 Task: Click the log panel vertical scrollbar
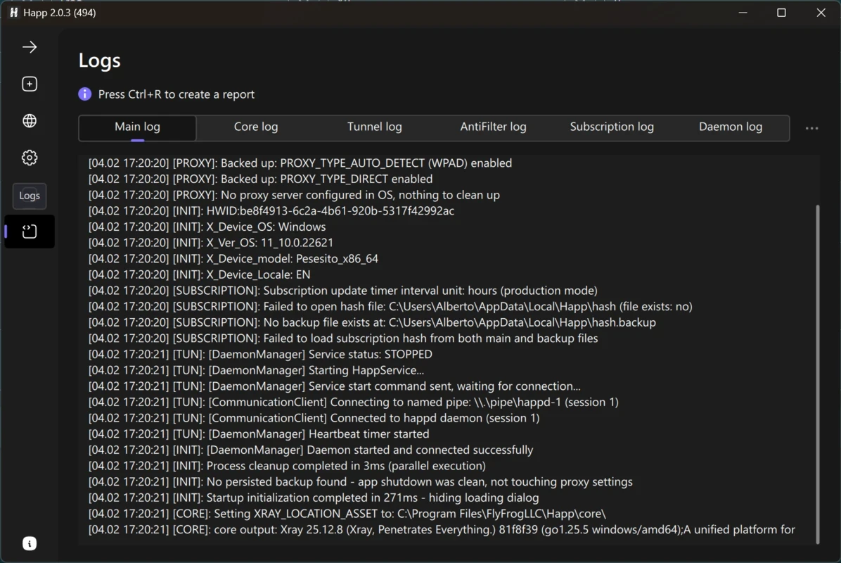(x=817, y=374)
